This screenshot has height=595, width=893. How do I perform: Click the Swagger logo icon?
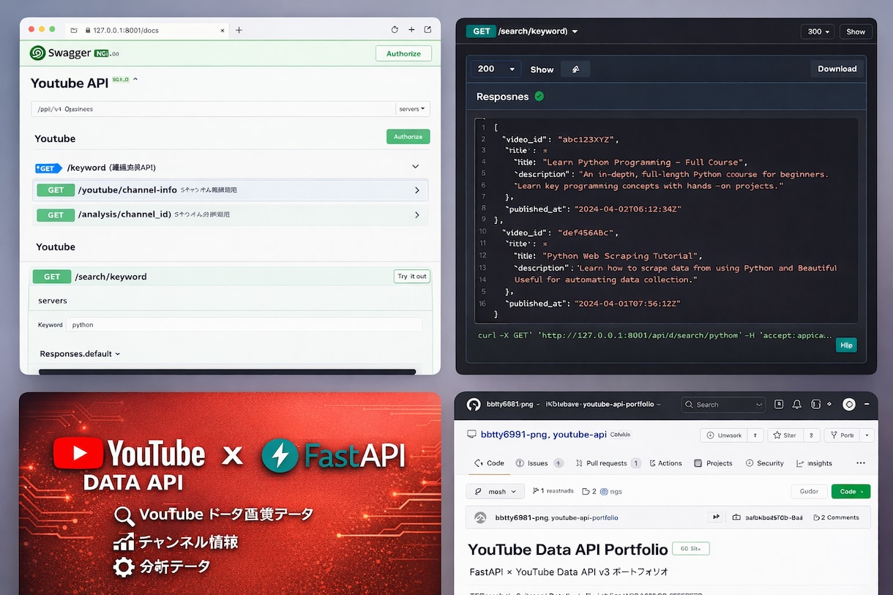(x=37, y=53)
